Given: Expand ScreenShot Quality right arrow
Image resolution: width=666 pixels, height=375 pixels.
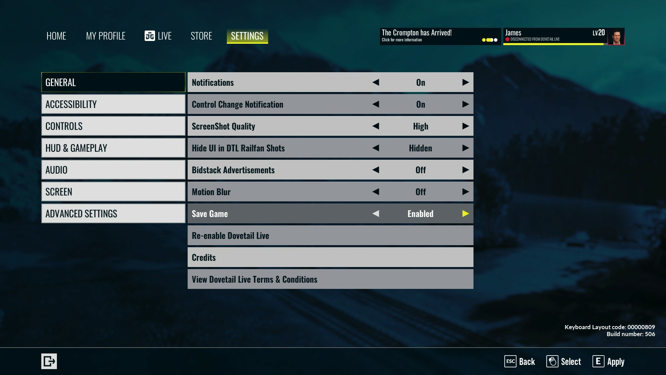Looking at the screenshot, I should coord(465,126).
